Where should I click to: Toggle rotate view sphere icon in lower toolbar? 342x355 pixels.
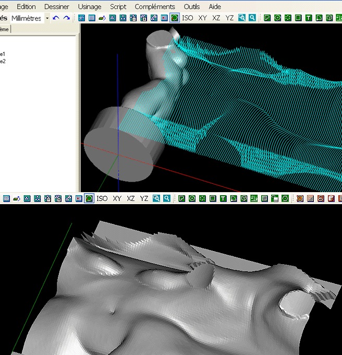point(89,198)
